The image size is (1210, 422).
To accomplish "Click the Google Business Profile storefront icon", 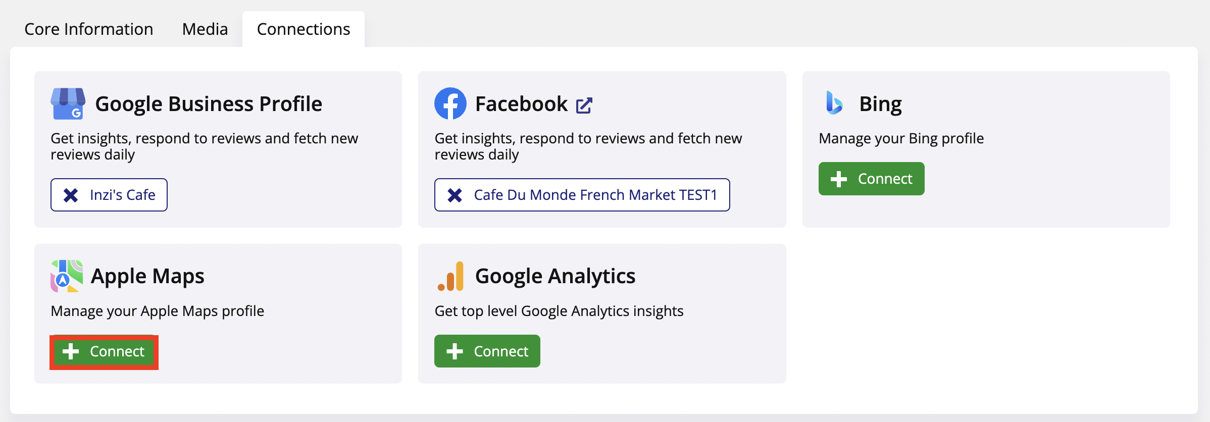I will [x=68, y=103].
